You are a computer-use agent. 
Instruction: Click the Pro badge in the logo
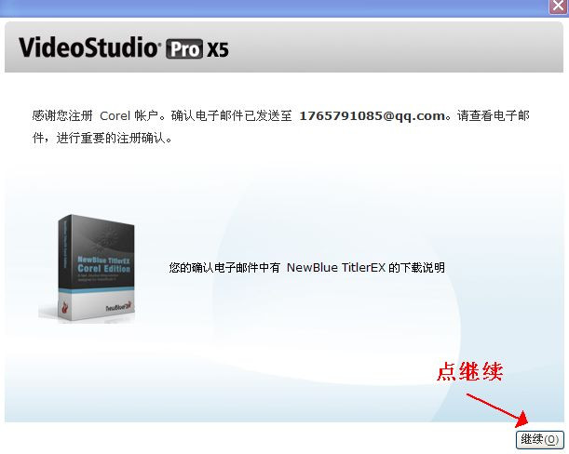(184, 49)
